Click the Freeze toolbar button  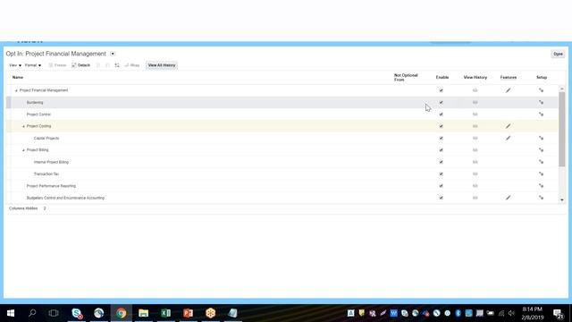tap(57, 65)
